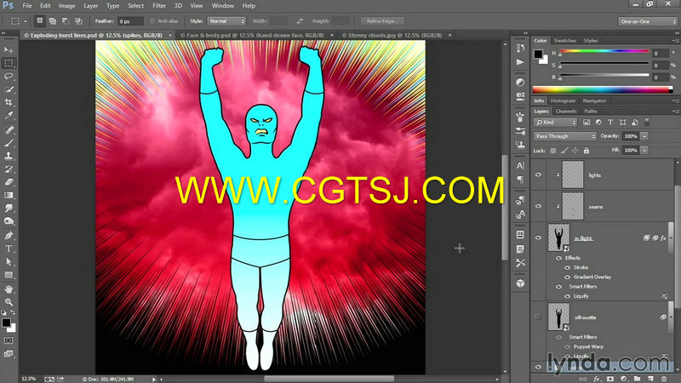This screenshot has height=383, width=681.
Task: Create a new group folder icon
Action: click(x=637, y=379)
